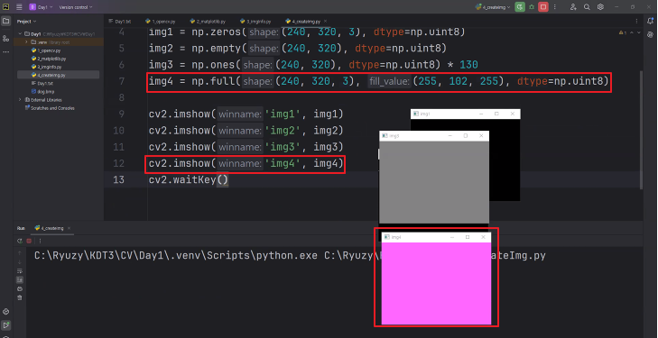The image size is (658, 338).
Task: Switch to 1_opencv.py editor tab
Action: (x=160, y=21)
